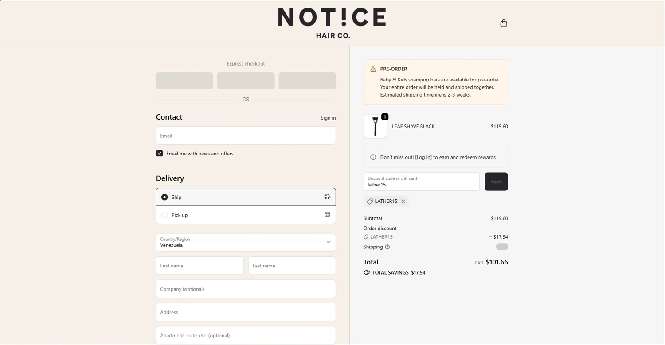Click the product price $119.60

(499, 127)
